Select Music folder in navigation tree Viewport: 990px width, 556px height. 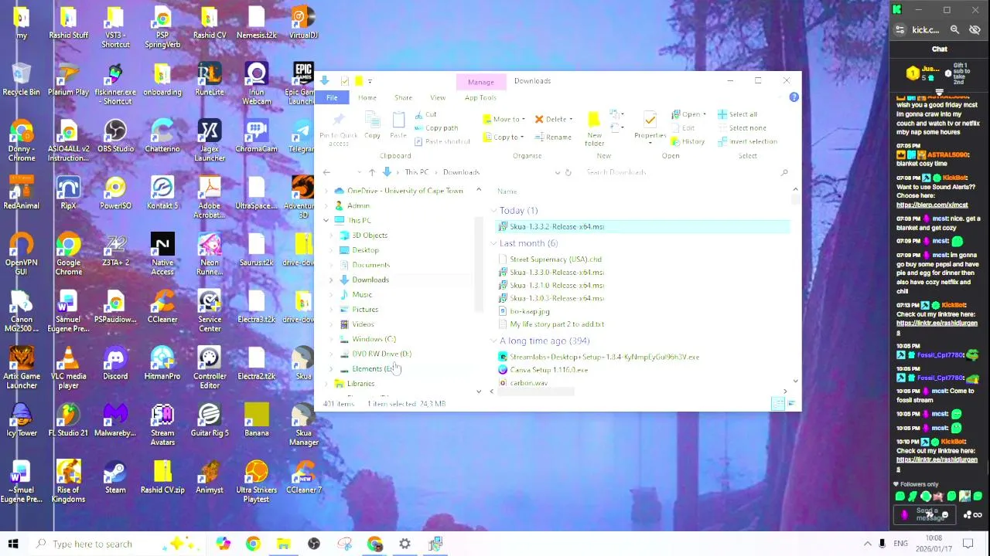tap(362, 294)
